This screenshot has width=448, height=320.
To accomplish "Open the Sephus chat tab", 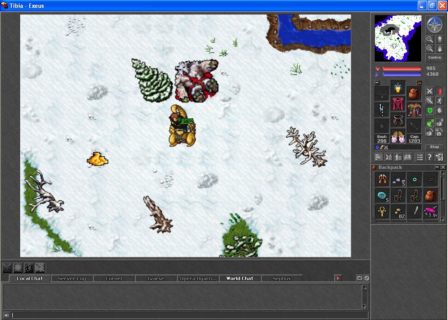I will [x=281, y=278].
